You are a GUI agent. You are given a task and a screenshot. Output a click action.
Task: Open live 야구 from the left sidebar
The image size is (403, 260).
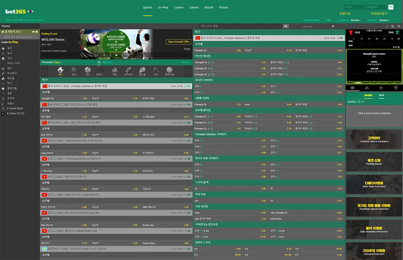[x=9, y=58]
